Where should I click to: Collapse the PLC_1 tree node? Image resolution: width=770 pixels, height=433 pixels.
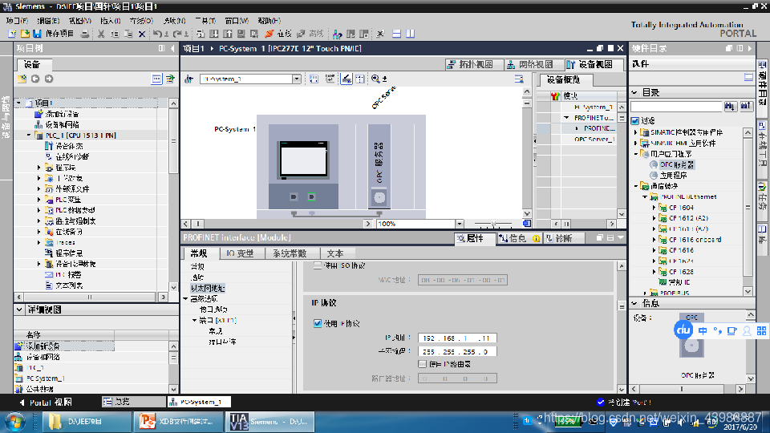pyautogui.click(x=29, y=135)
